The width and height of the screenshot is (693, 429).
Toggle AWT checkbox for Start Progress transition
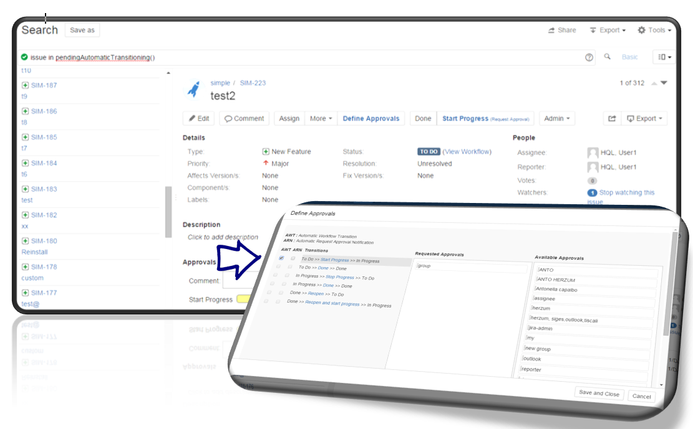pyautogui.click(x=281, y=258)
